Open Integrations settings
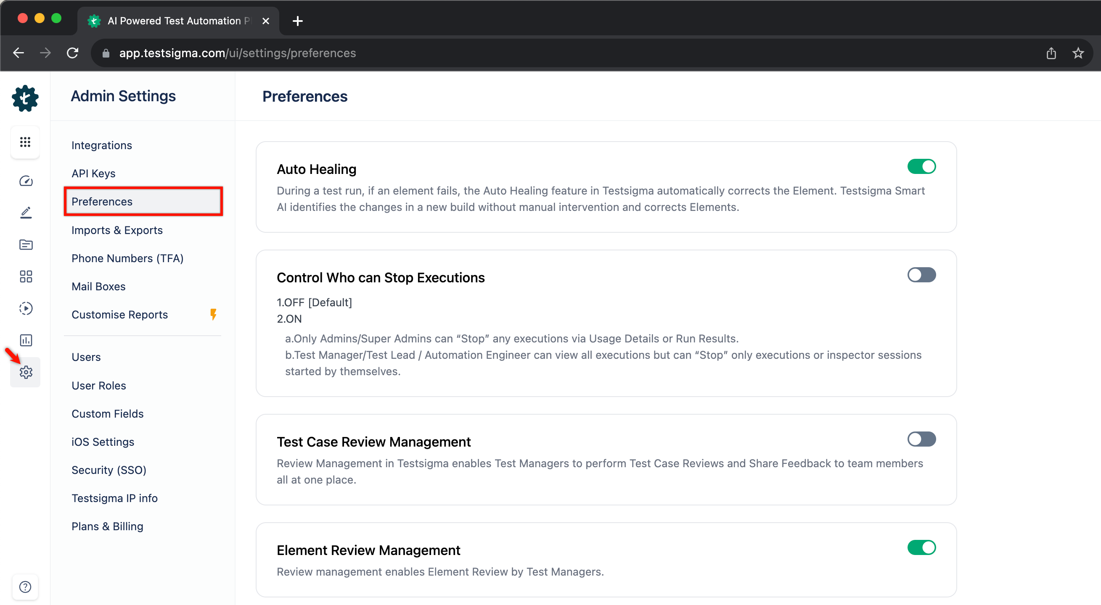This screenshot has width=1101, height=605. click(x=102, y=145)
